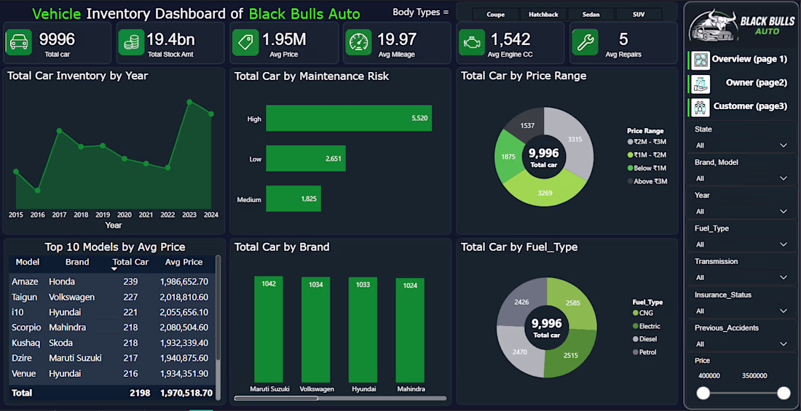The image size is (801, 411).
Task: Select the Maruti Suzuki brand bar
Action: click(x=269, y=330)
